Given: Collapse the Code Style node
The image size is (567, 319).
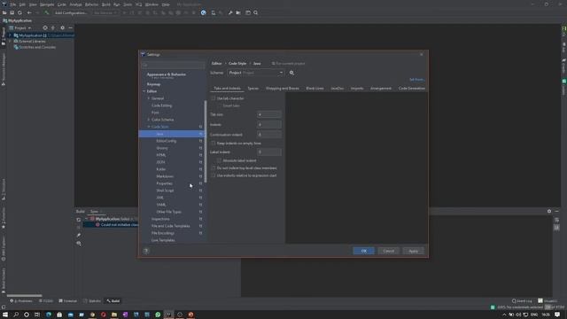Looking at the screenshot, I should [149, 127].
